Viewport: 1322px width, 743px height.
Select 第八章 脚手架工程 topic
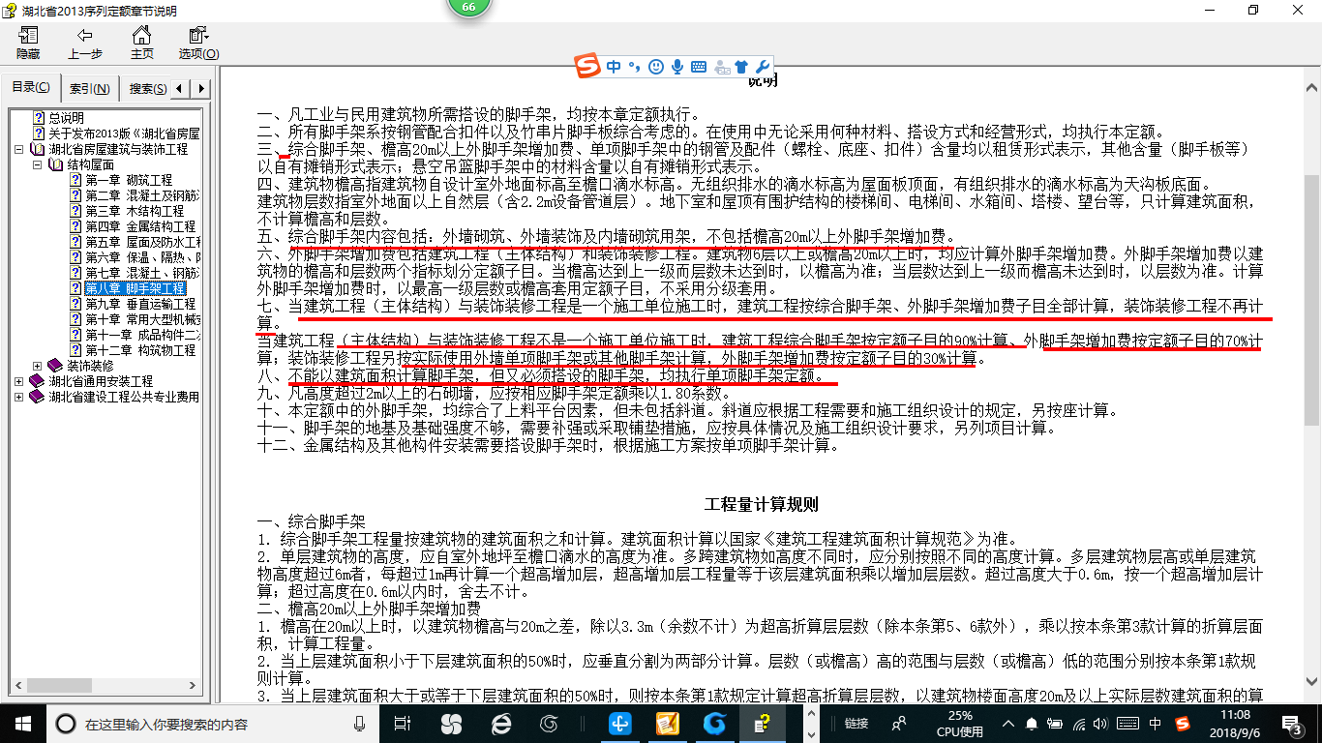(135, 288)
